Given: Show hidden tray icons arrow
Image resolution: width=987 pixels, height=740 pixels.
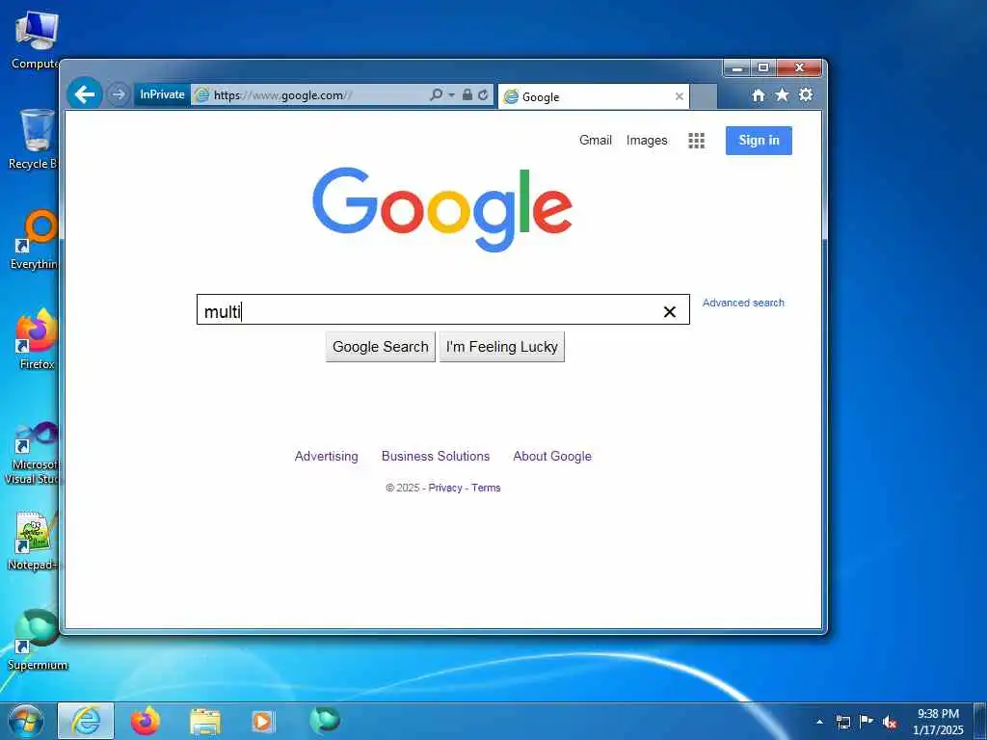Looking at the screenshot, I should tap(819, 722).
